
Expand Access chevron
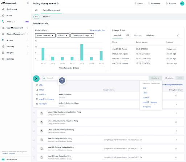(28, 40)
